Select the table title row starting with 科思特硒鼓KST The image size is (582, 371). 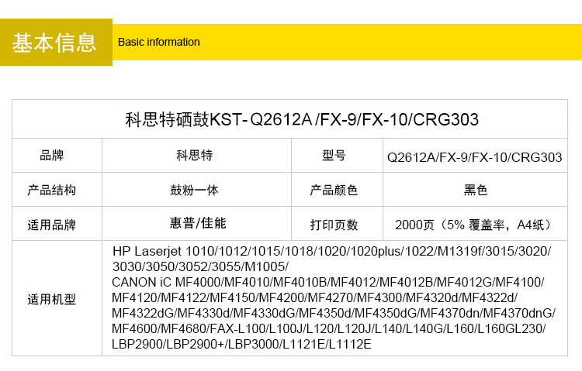point(301,119)
